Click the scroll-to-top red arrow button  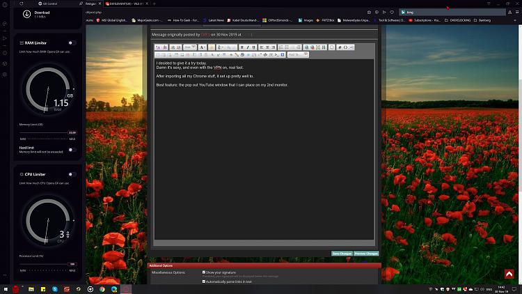pos(509,274)
